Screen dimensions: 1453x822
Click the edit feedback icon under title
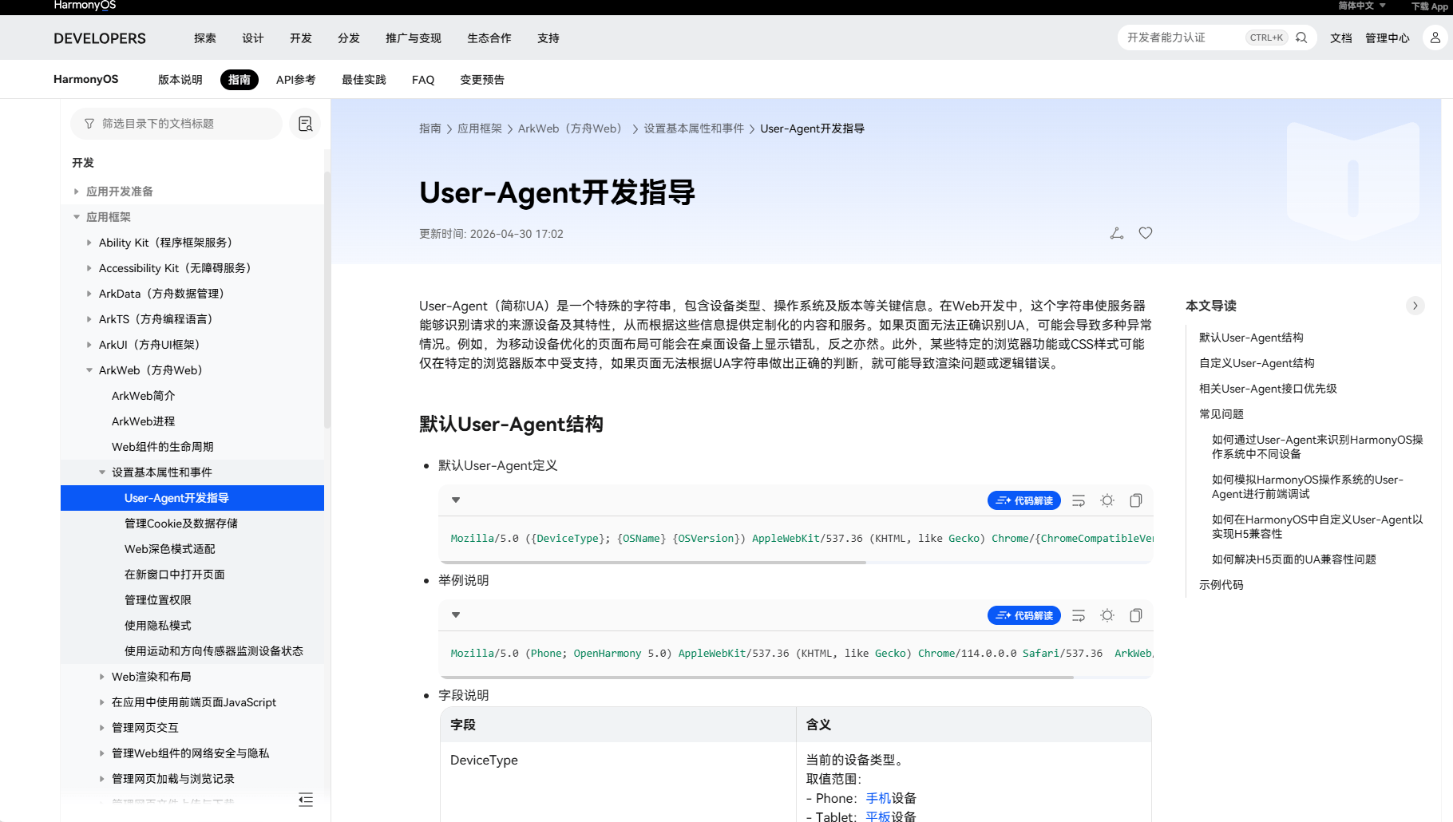coord(1117,233)
